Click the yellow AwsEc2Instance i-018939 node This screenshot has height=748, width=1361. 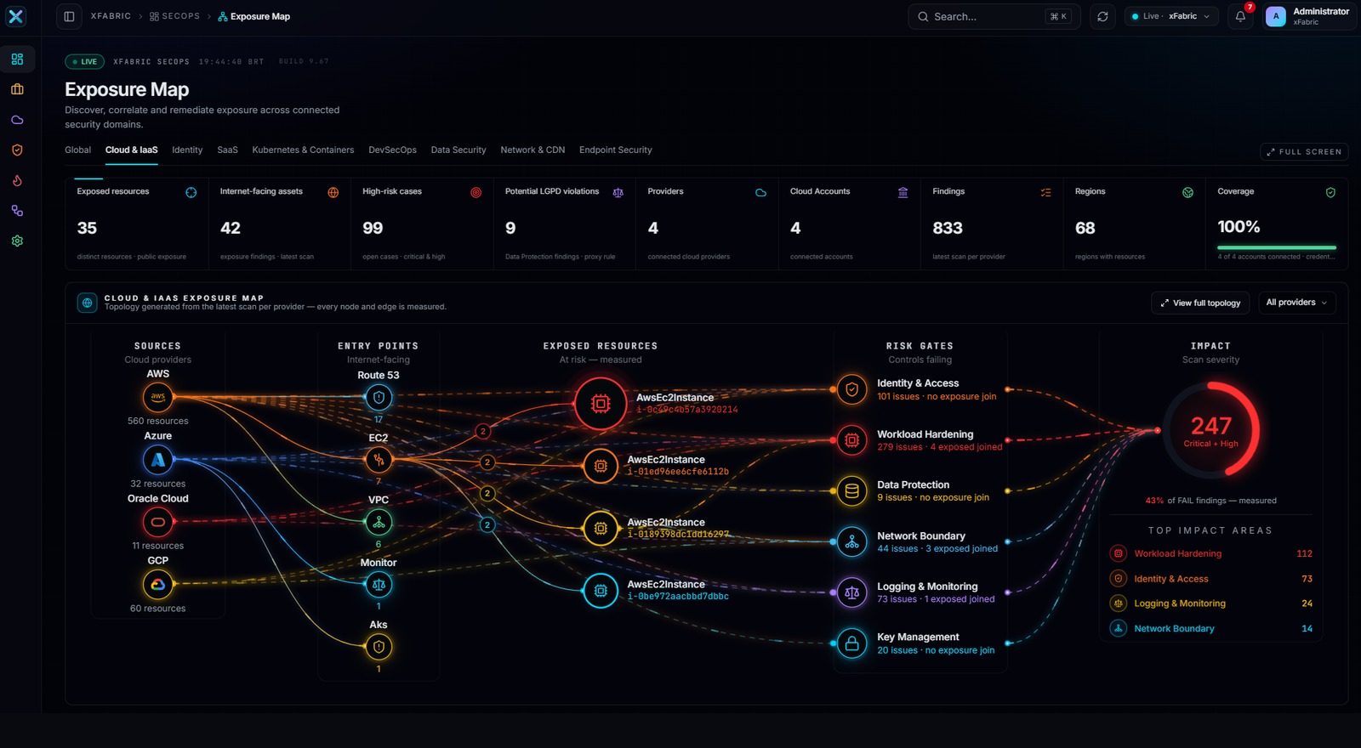click(601, 528)
